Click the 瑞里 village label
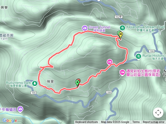 pyautogui.click(x=50, y=81)
